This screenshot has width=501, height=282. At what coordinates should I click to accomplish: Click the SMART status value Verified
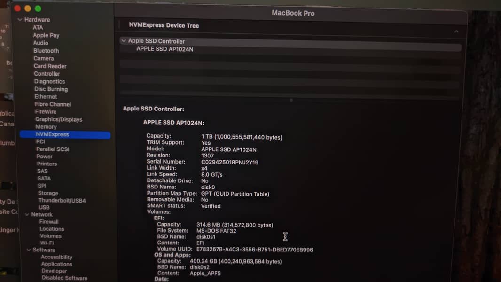click(x=211, y=206)
